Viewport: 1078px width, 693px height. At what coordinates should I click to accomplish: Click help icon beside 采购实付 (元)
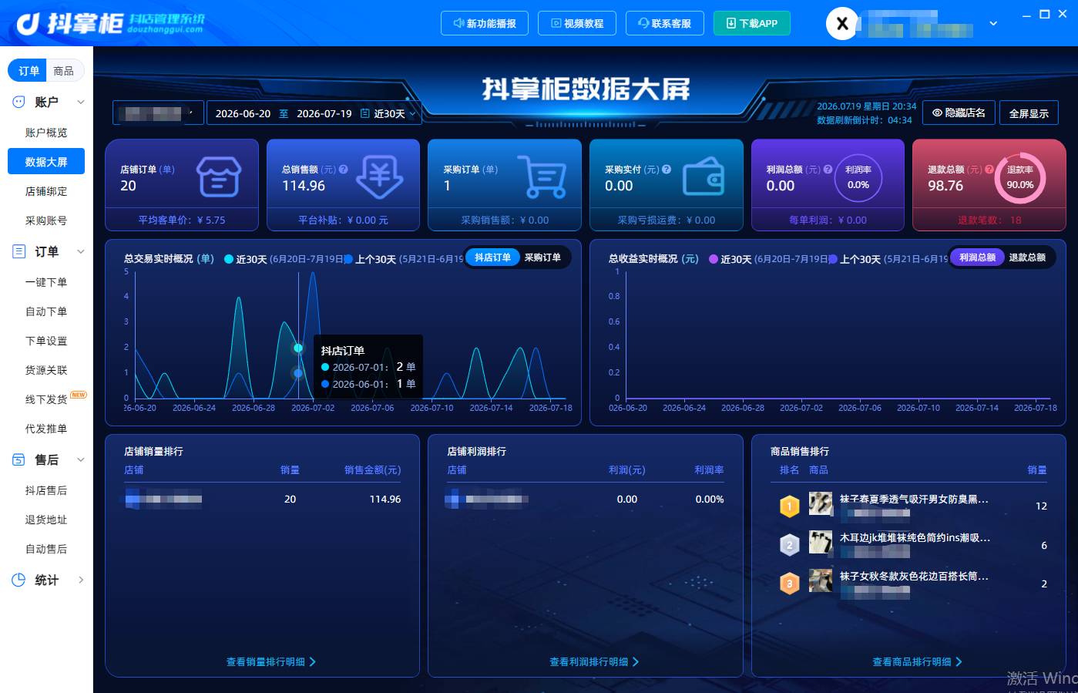click(x=667, y=170)
